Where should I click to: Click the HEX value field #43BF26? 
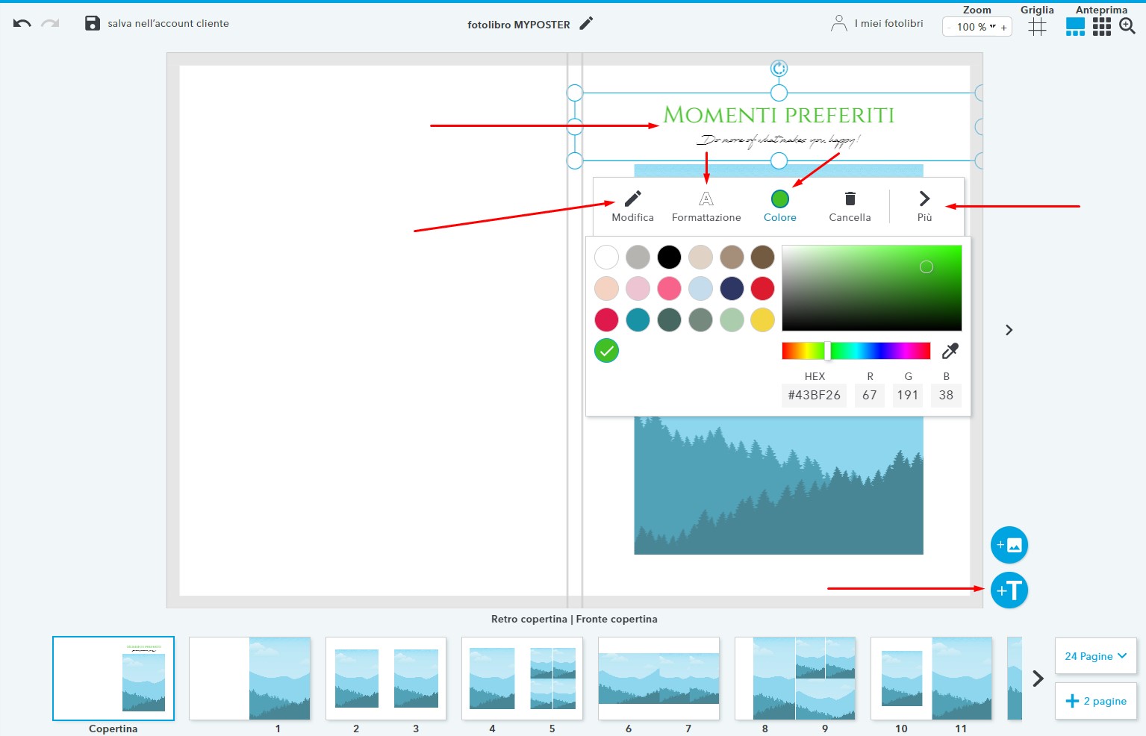pyautogui.click(x=815, y=395)
